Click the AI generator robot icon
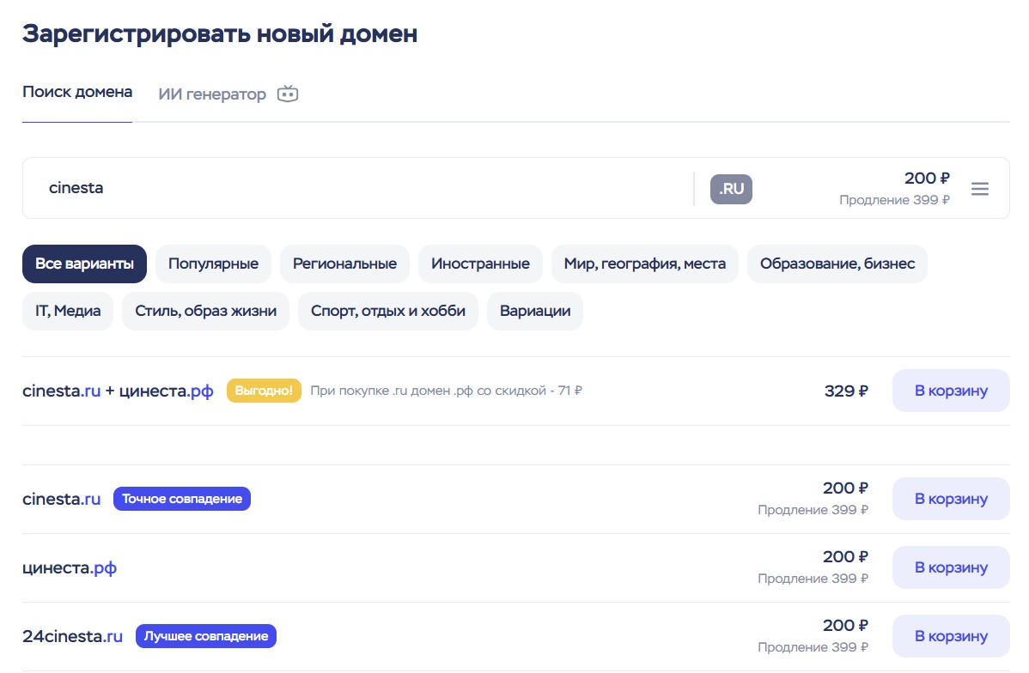Viewport: 1029px width, 673px height. tap(288, 94)
